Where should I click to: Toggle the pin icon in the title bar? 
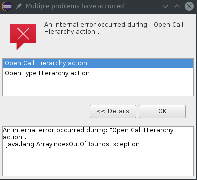tap(19, 6)
